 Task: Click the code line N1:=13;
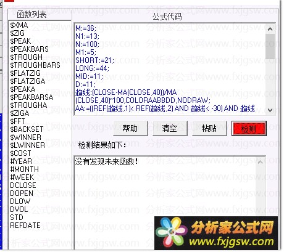pyautogui.click(x=87, y=36)
